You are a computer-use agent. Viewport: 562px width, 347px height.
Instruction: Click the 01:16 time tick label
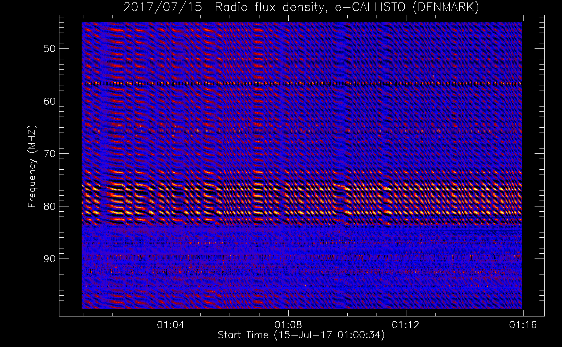tap(523, 325)
